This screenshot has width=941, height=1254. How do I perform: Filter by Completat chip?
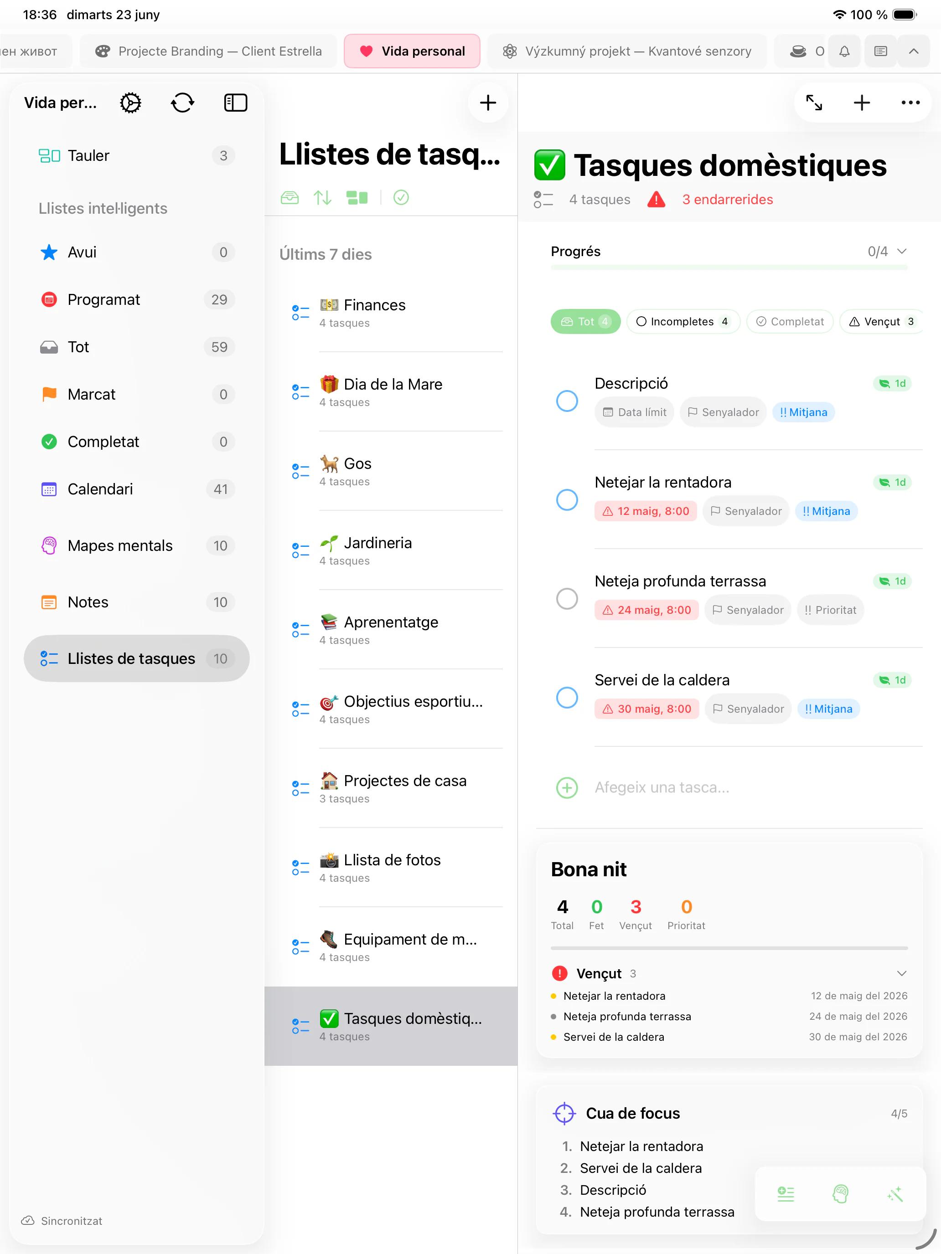[790, 321]
